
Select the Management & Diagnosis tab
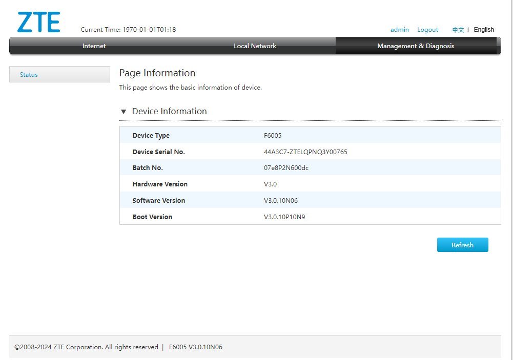pyautogui.click(x=416, y=46)
